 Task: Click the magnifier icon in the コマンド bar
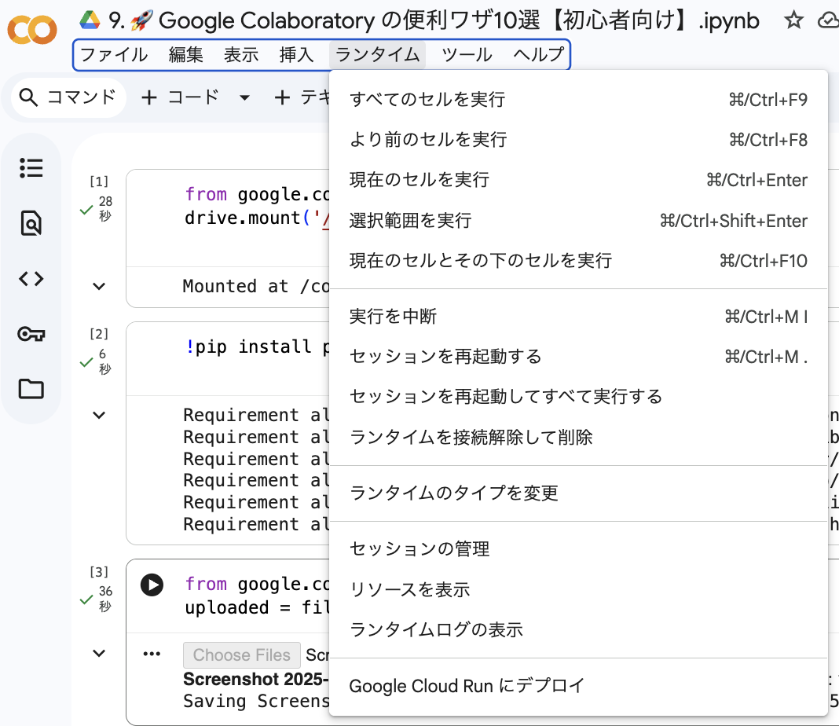(x=28, y=97)
